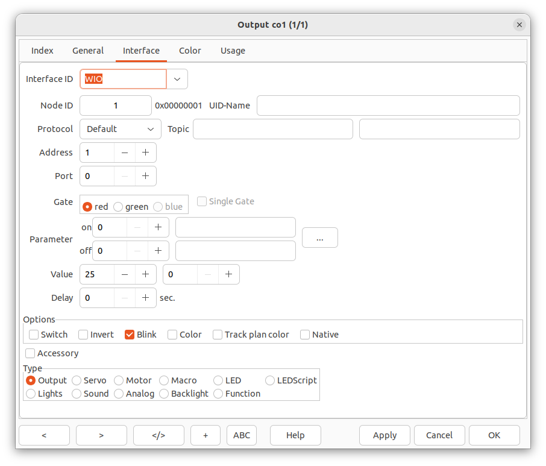The image size is (546, 466).
Task: Open the Parameter '...' browse button
Action: (x=319, y=238)
